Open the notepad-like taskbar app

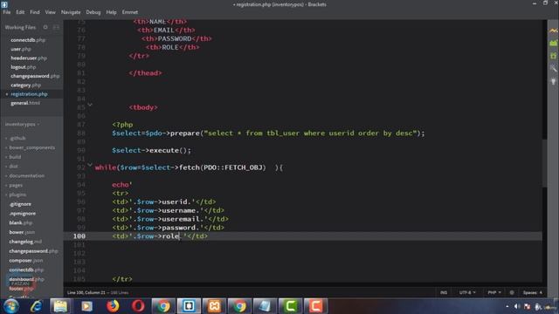[x=265, y=306]
